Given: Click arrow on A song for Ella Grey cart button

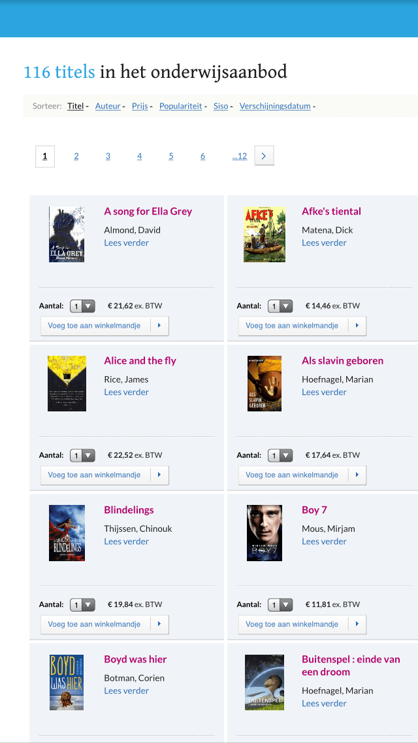Looking at the screenshot, I should [x=159, y=326].
